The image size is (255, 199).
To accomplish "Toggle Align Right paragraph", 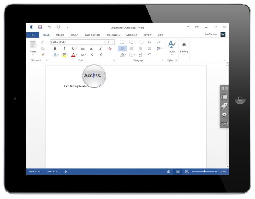I will click(140, 48).
